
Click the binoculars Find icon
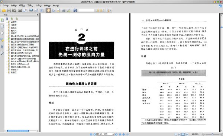[x=75, y=10]
